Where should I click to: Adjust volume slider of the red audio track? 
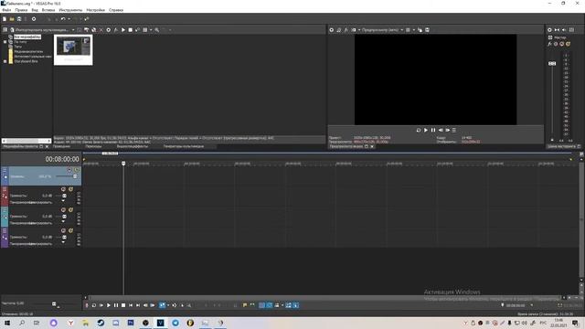pyautogui.click(x=64, y=196)
